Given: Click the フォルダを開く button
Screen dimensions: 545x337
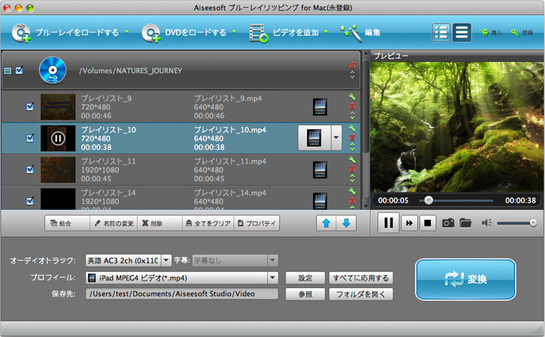Looking at the screenshot, I should coord(361,294).
